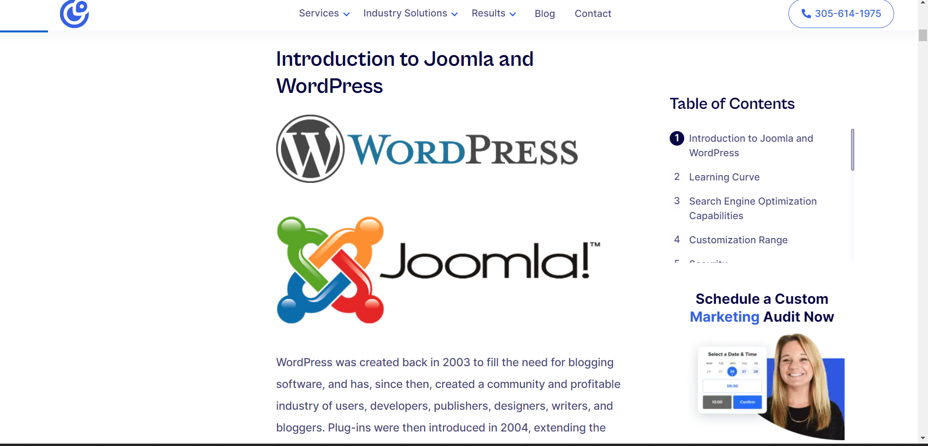Click the phone icon in header button
Screen dimensions: 928x446
point(806,14)
